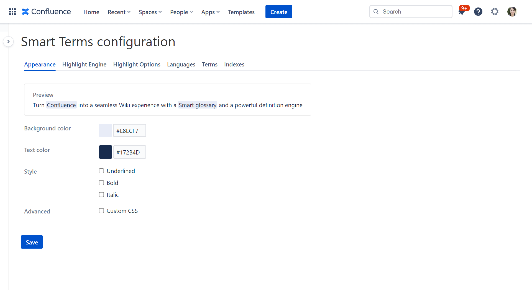Screen dimensions: 532x299
Task: Open the help menu
Action: point(478,12)
